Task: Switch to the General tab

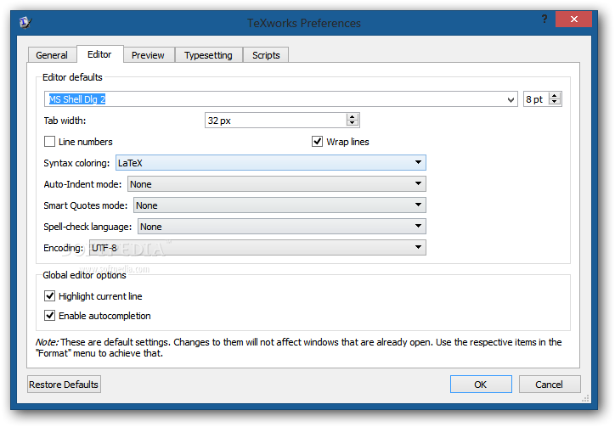Action: (52, 55)
